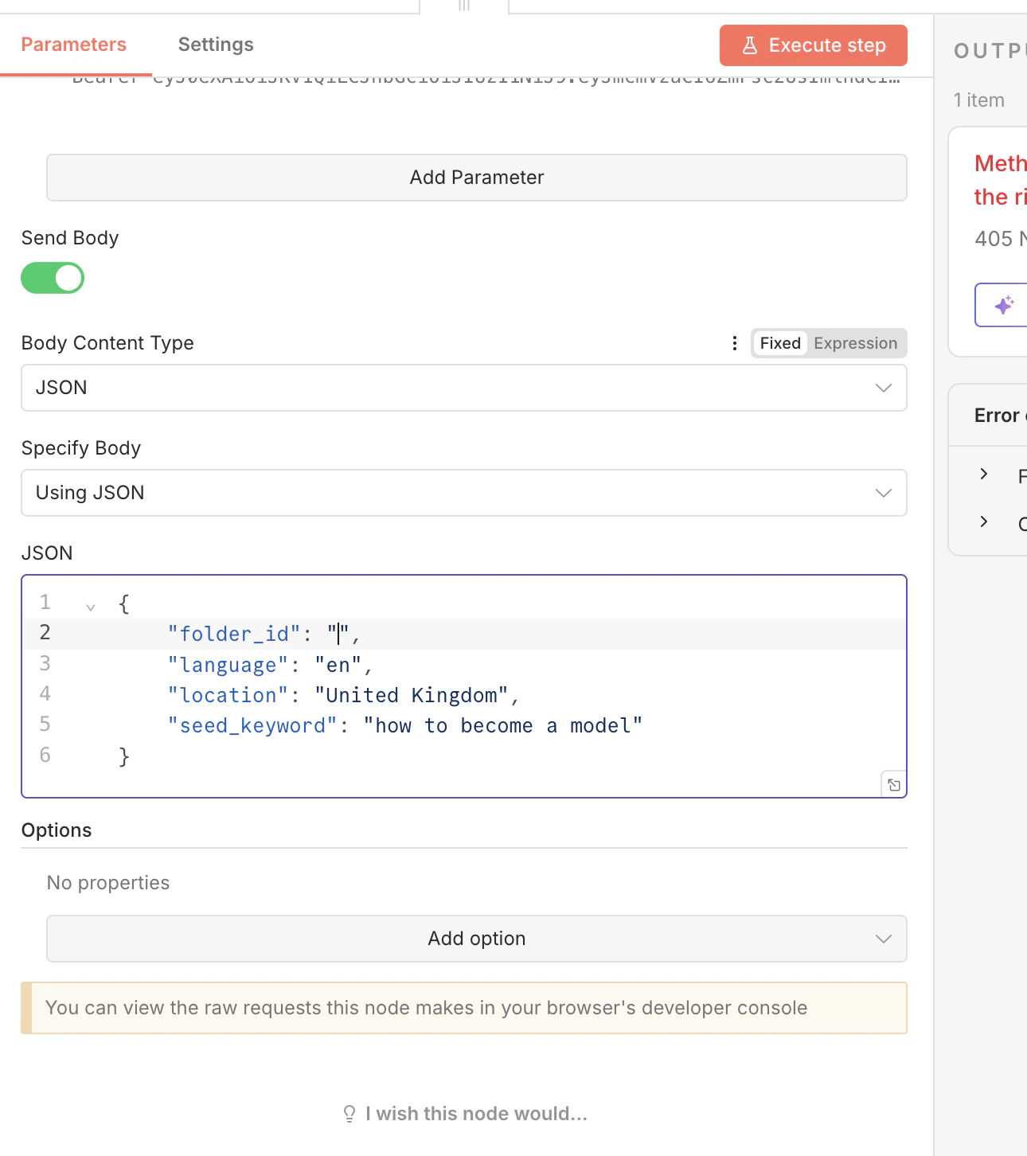Click the panel drag handle at the top
The width and height of the screenshot is (1027, 1156).
pos(464,6)
